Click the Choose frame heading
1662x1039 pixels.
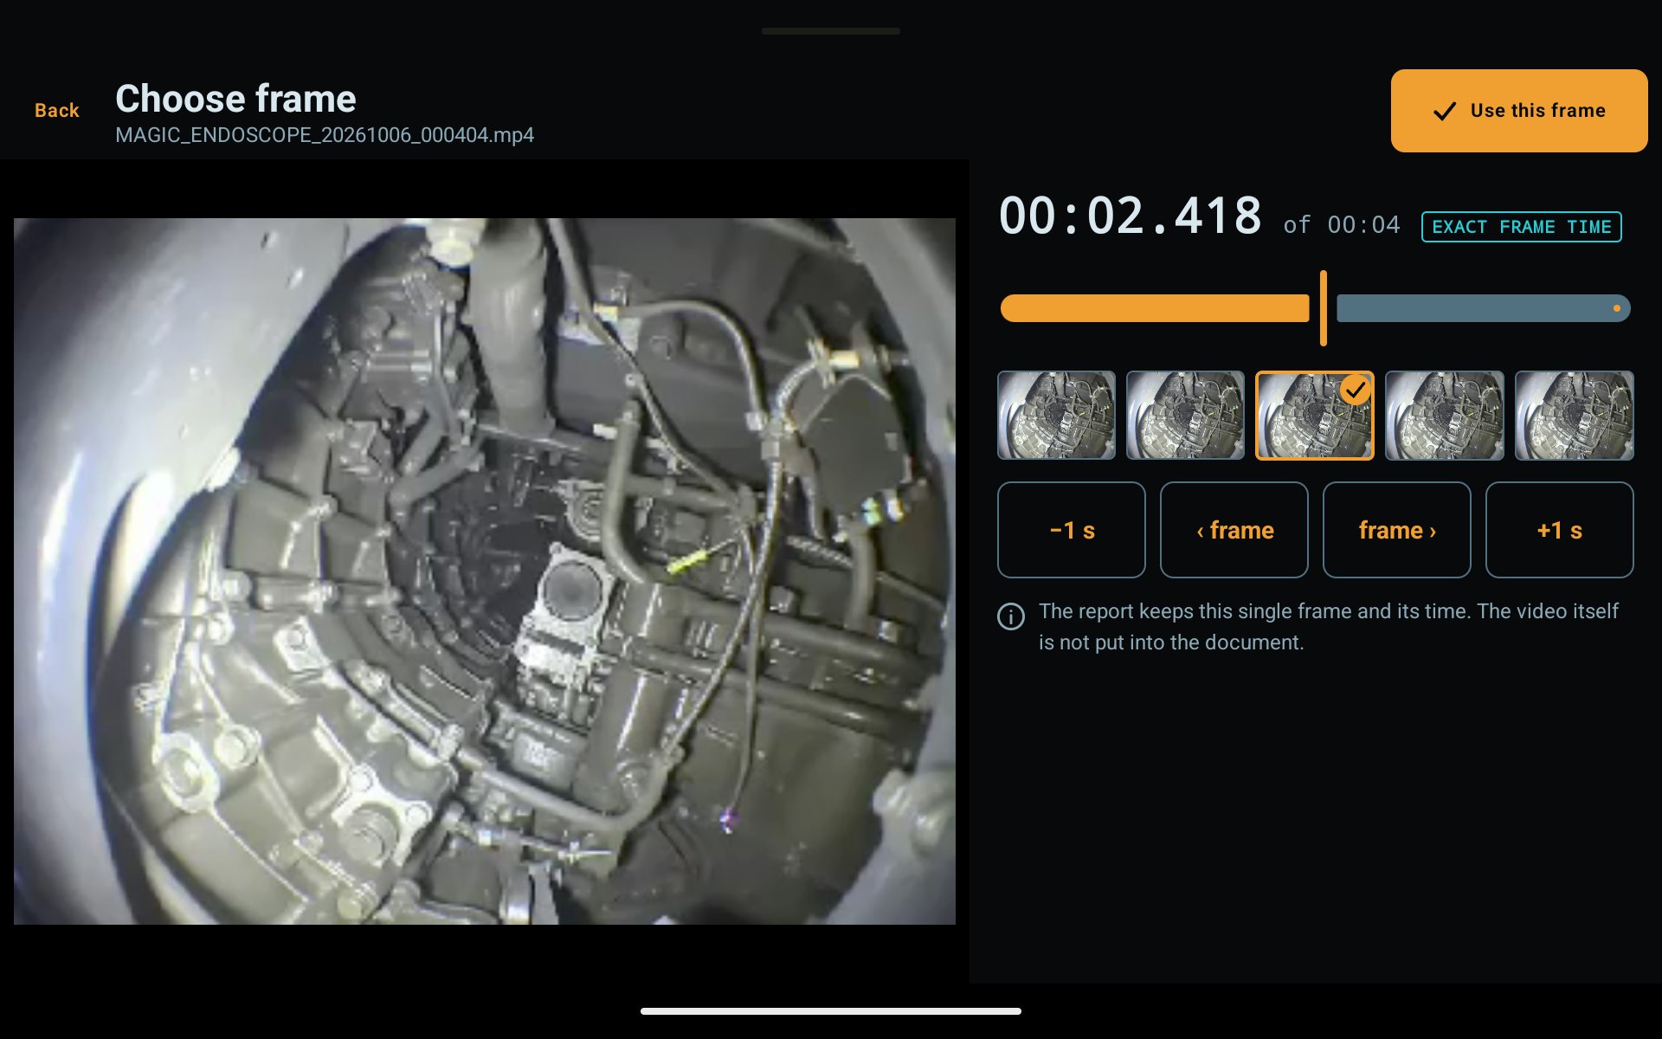235,99
